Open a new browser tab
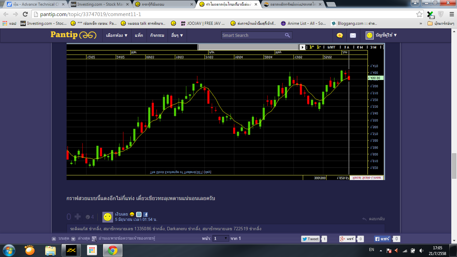This screenshot has width=457, height=257. pos(331,4)
